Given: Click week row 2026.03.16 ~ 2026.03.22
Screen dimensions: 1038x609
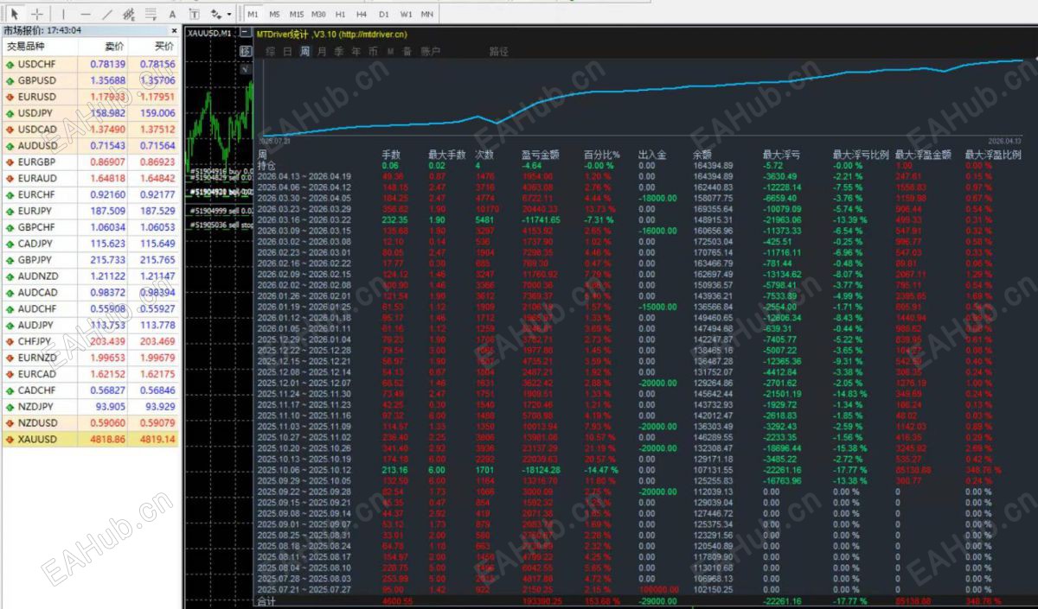Looking at the screenshot, I should pyautogui.click(x=639, y=220).
